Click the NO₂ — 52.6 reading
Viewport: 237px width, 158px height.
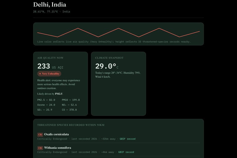(x=69, y=105)
